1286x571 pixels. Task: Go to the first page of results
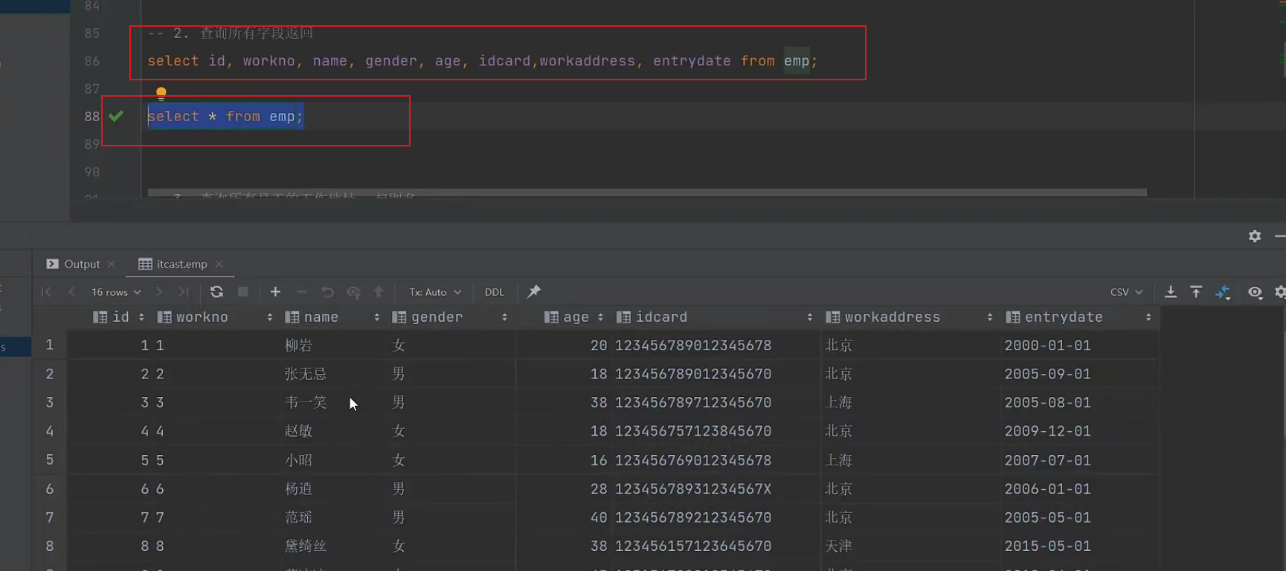[46, 292]
